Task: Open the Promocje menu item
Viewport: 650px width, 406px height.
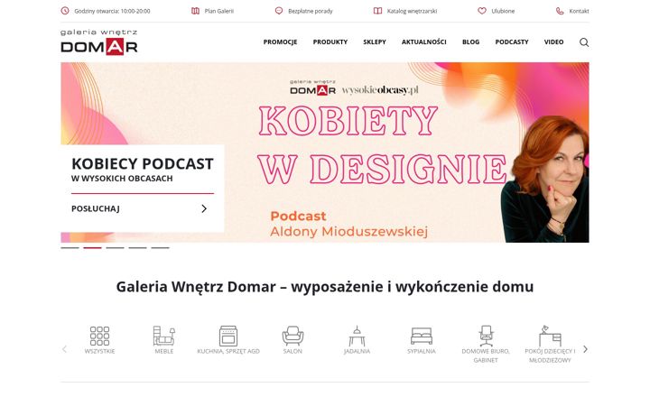Action: coord(280,42)
